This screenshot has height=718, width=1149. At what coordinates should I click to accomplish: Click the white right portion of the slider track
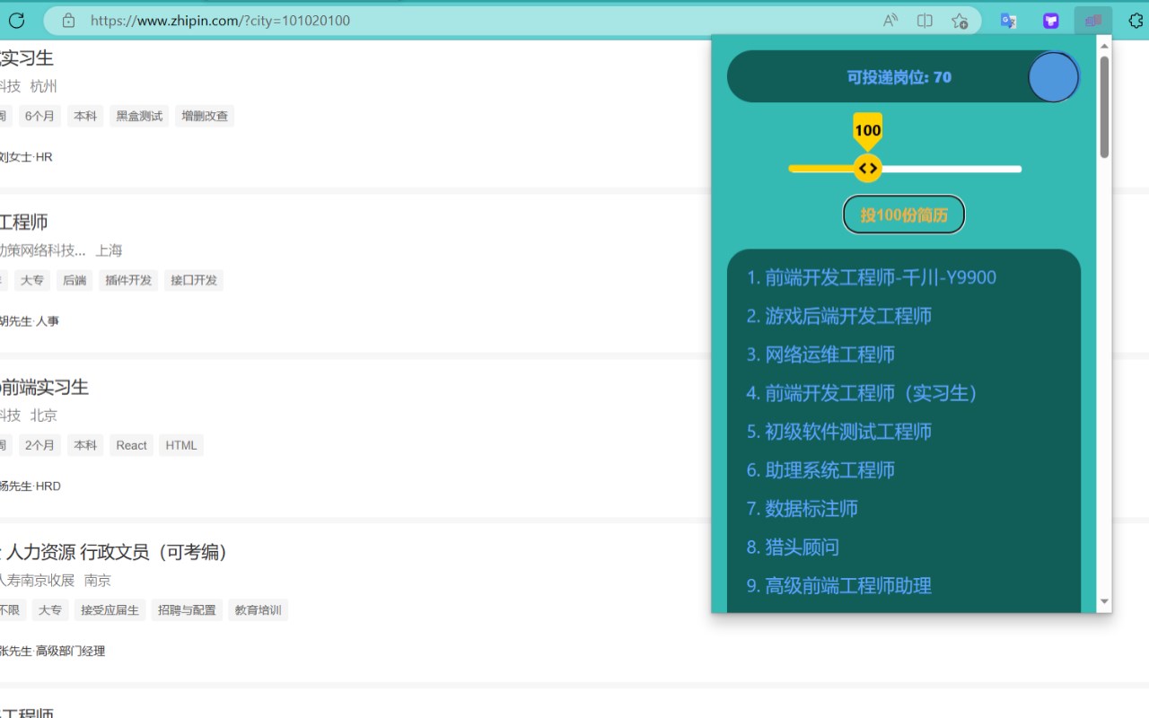pos(952,169)
